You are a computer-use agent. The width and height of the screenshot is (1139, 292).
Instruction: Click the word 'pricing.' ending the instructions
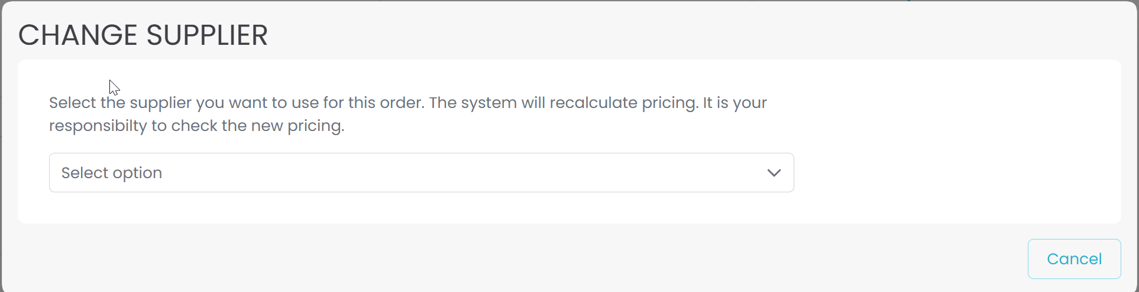click(x=316, y=126)
